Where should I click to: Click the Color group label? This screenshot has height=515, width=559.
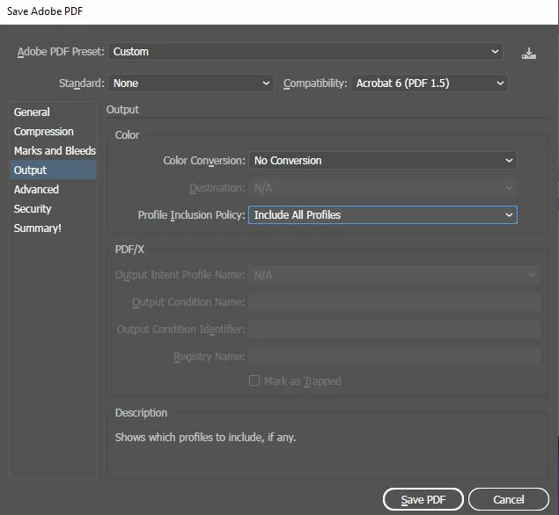coord(127,135)
